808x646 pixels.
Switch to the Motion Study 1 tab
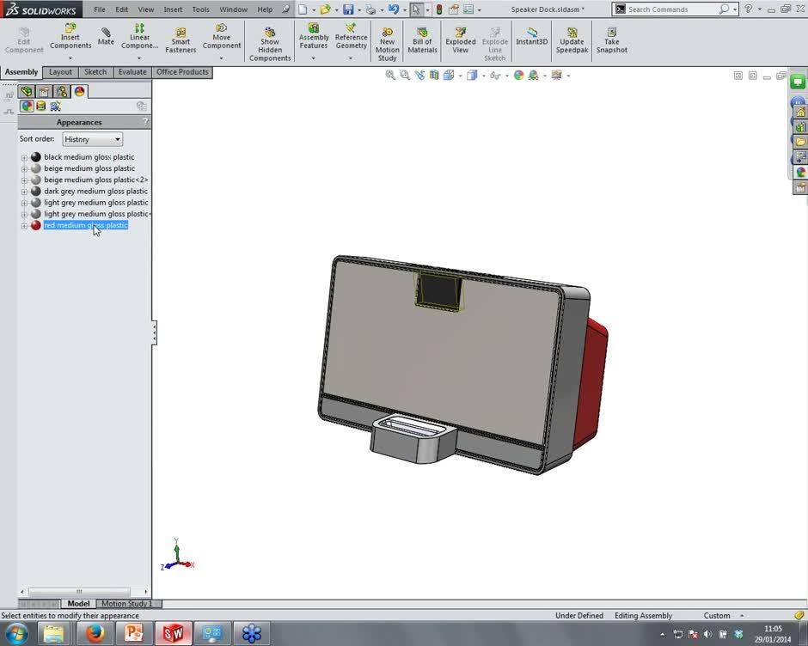tap(127, 603)
